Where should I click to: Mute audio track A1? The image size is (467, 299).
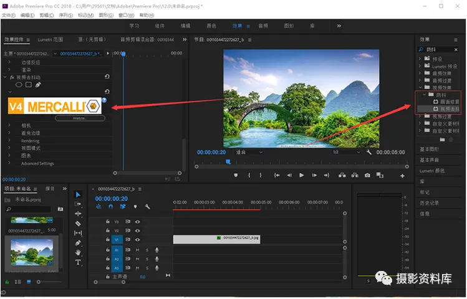coord(137,250)
